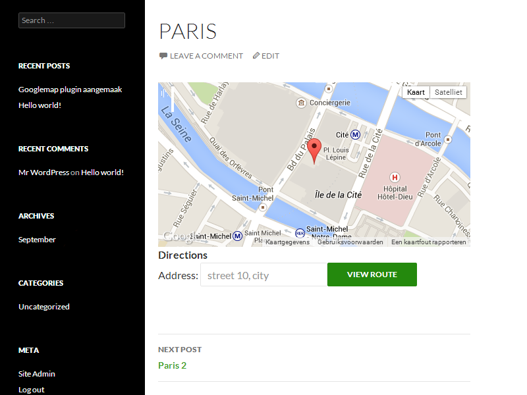This screenshot has width=527, height=395.
Task: Click the Log out link
Action: coord(31,390)
